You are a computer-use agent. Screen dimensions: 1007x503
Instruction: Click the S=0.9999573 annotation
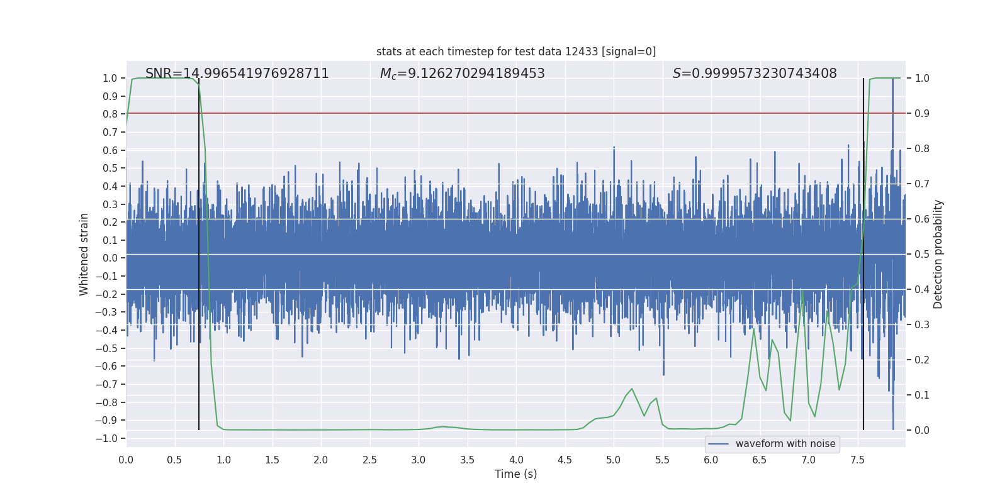coord(754,74)
